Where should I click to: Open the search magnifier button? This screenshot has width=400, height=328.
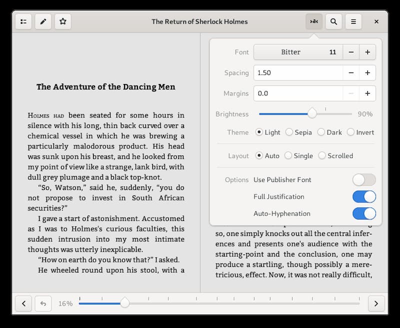[x=333, y=21]
